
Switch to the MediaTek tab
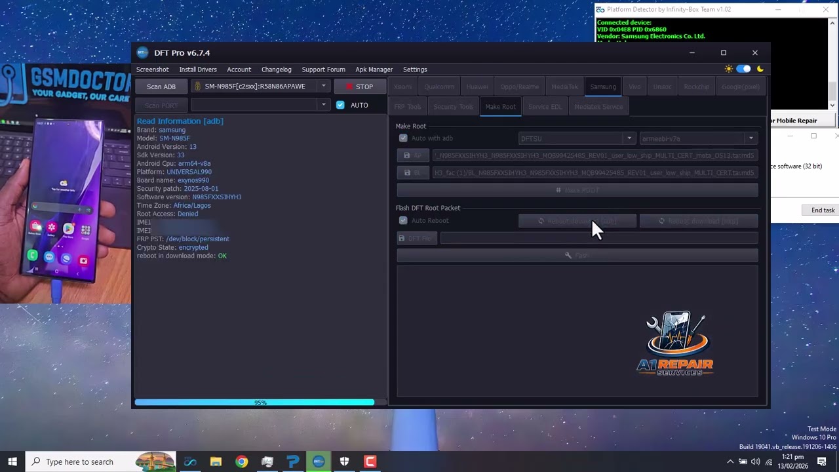point(564,87)
